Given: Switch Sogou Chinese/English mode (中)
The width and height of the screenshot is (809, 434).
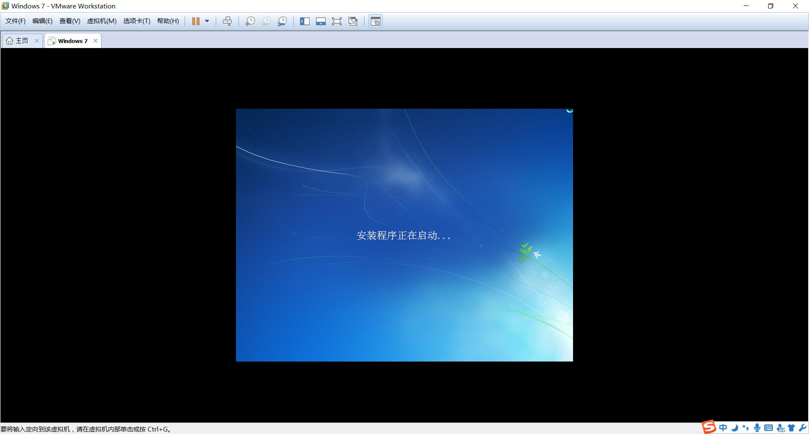Looking at the screenshot, I should [723, 428].
